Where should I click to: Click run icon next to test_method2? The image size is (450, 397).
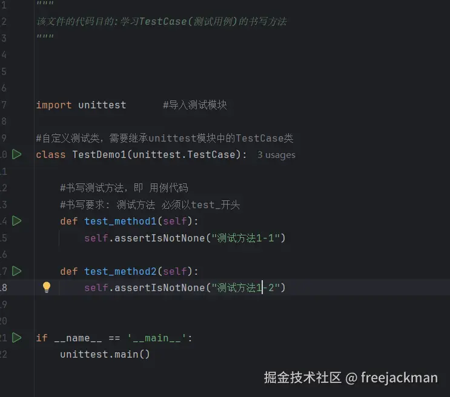point(17,271)
